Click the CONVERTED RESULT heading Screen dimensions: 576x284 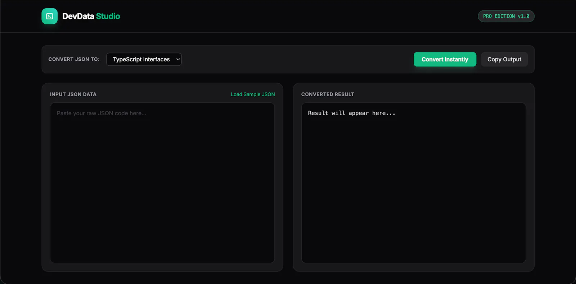(x=328, y=94)
